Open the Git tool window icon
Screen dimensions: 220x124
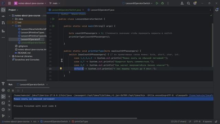pos(3,116)
